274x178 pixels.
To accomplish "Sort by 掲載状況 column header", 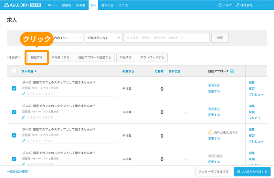I will pos(129,71).
